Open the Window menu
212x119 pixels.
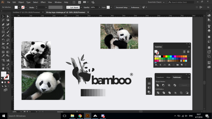coord(58,2)
